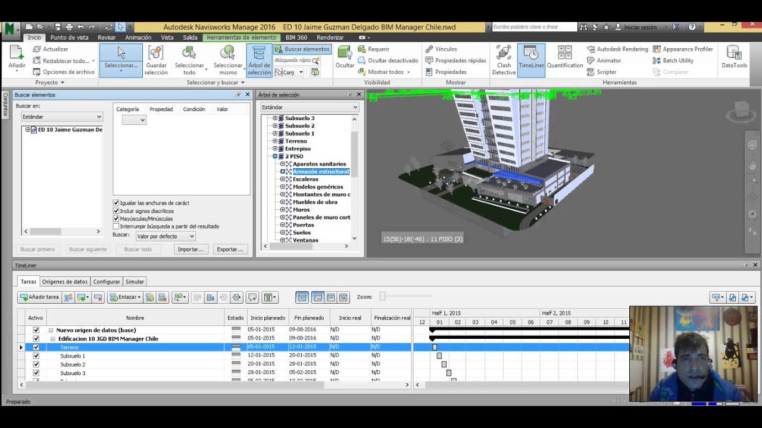The image size is (762, 428).
Task: Click Añadir tarea in TimeLiner
Action: [x=40, y=297]
